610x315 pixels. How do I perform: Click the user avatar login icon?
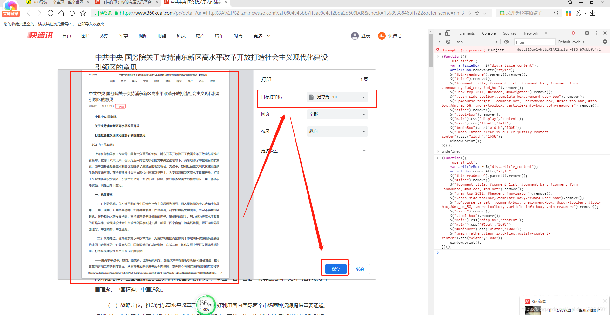tap(355, 36)
